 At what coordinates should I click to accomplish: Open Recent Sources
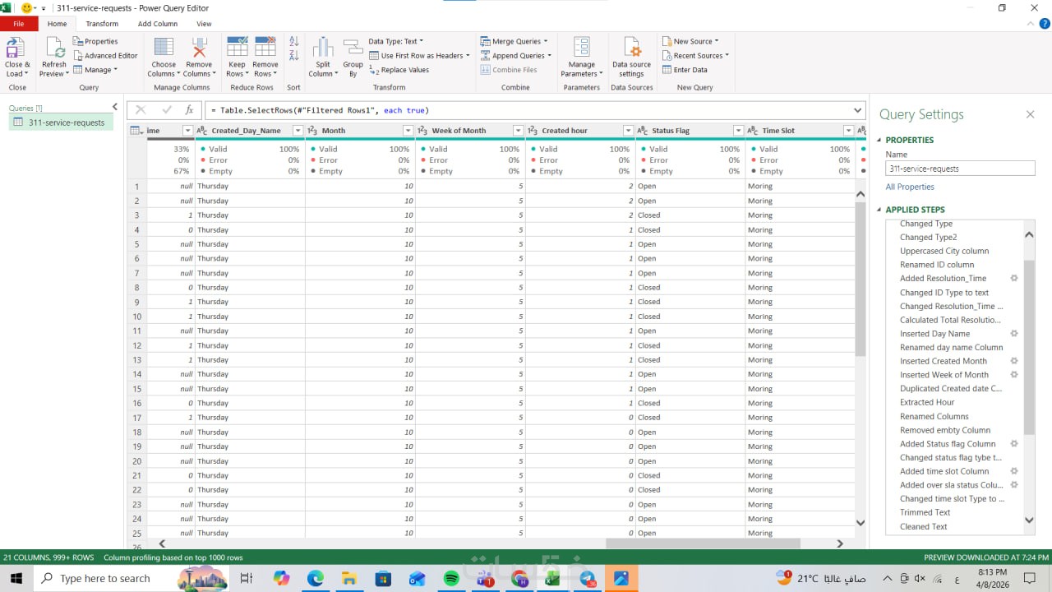[695, 56]
